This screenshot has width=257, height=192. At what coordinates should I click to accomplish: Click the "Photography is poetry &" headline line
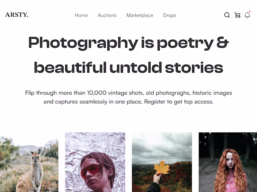point(128,43)
